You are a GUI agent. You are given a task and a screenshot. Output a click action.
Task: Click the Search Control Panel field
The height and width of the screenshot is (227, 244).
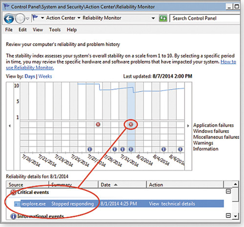(205, 18)
